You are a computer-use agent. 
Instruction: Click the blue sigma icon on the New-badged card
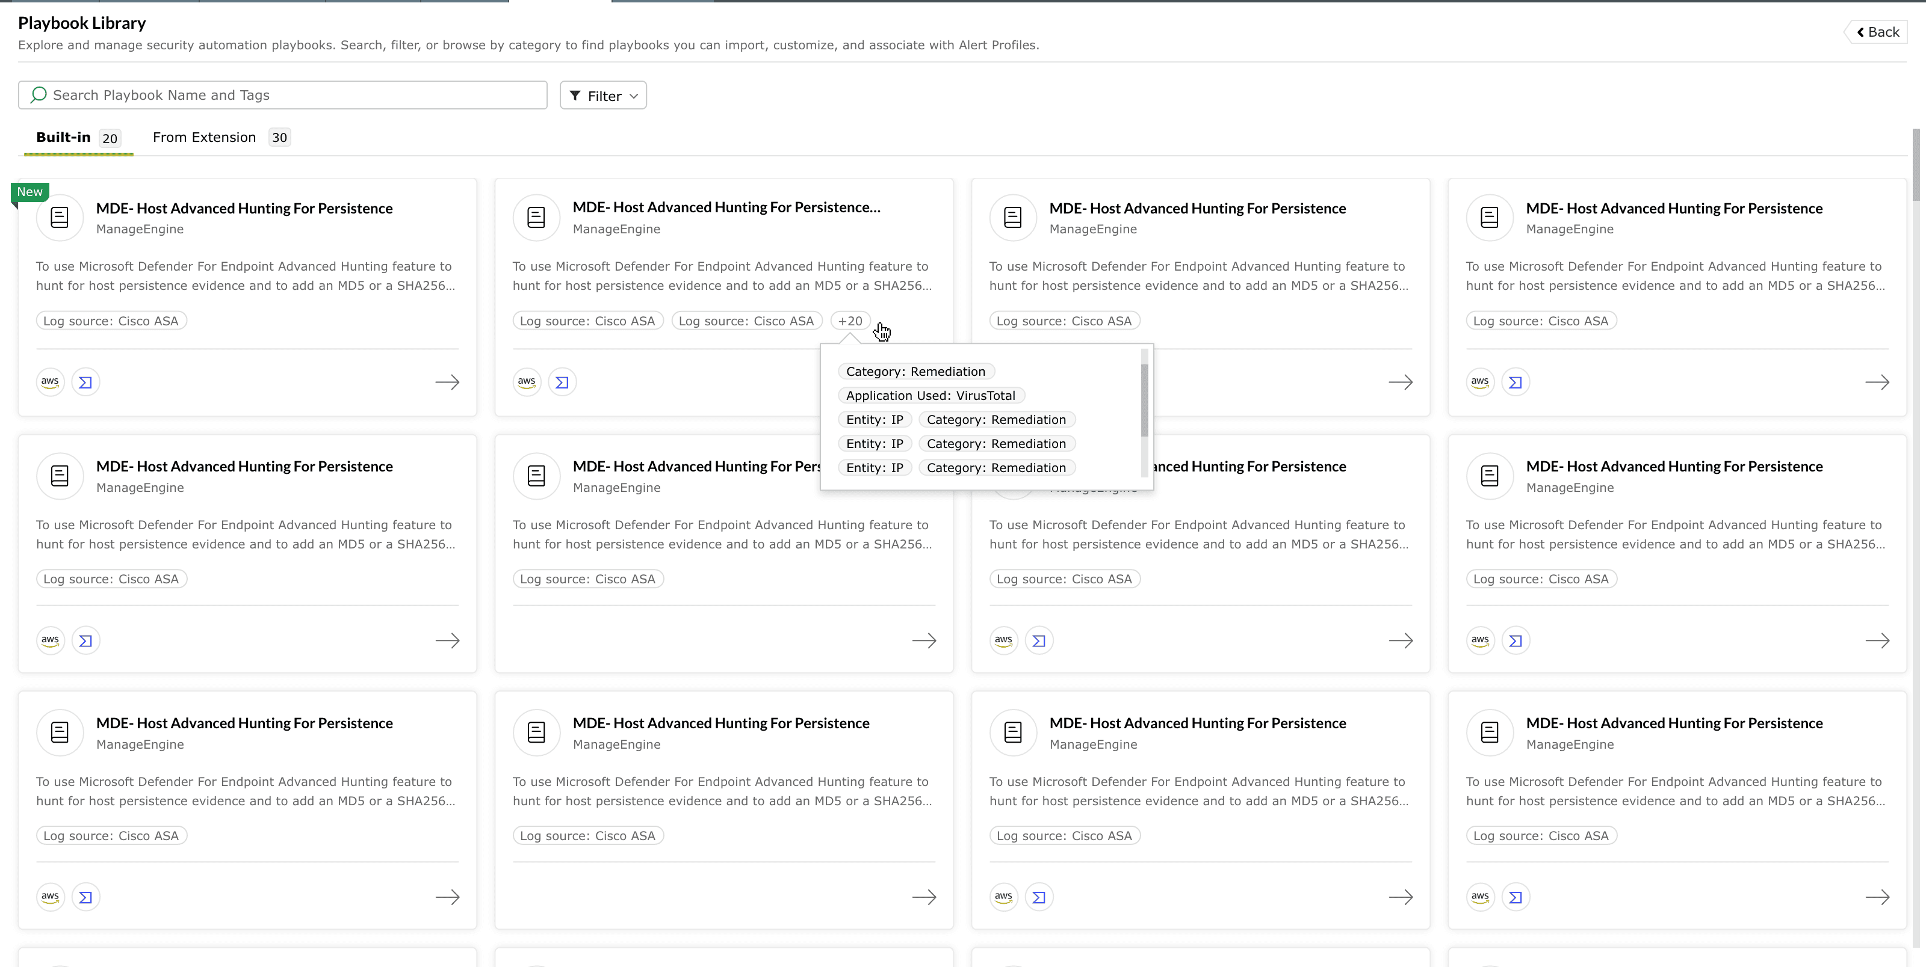coord(85,382)
